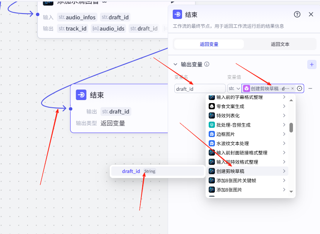This screenshot has width=320, height=234.
Task: Click the info icon beside 输出变量
Action: [207, 64]
